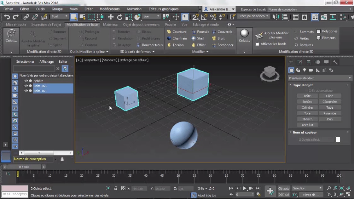354x199 pixels.
Task: Click the Mirror tool icon
Action: (x=276, y=17)
